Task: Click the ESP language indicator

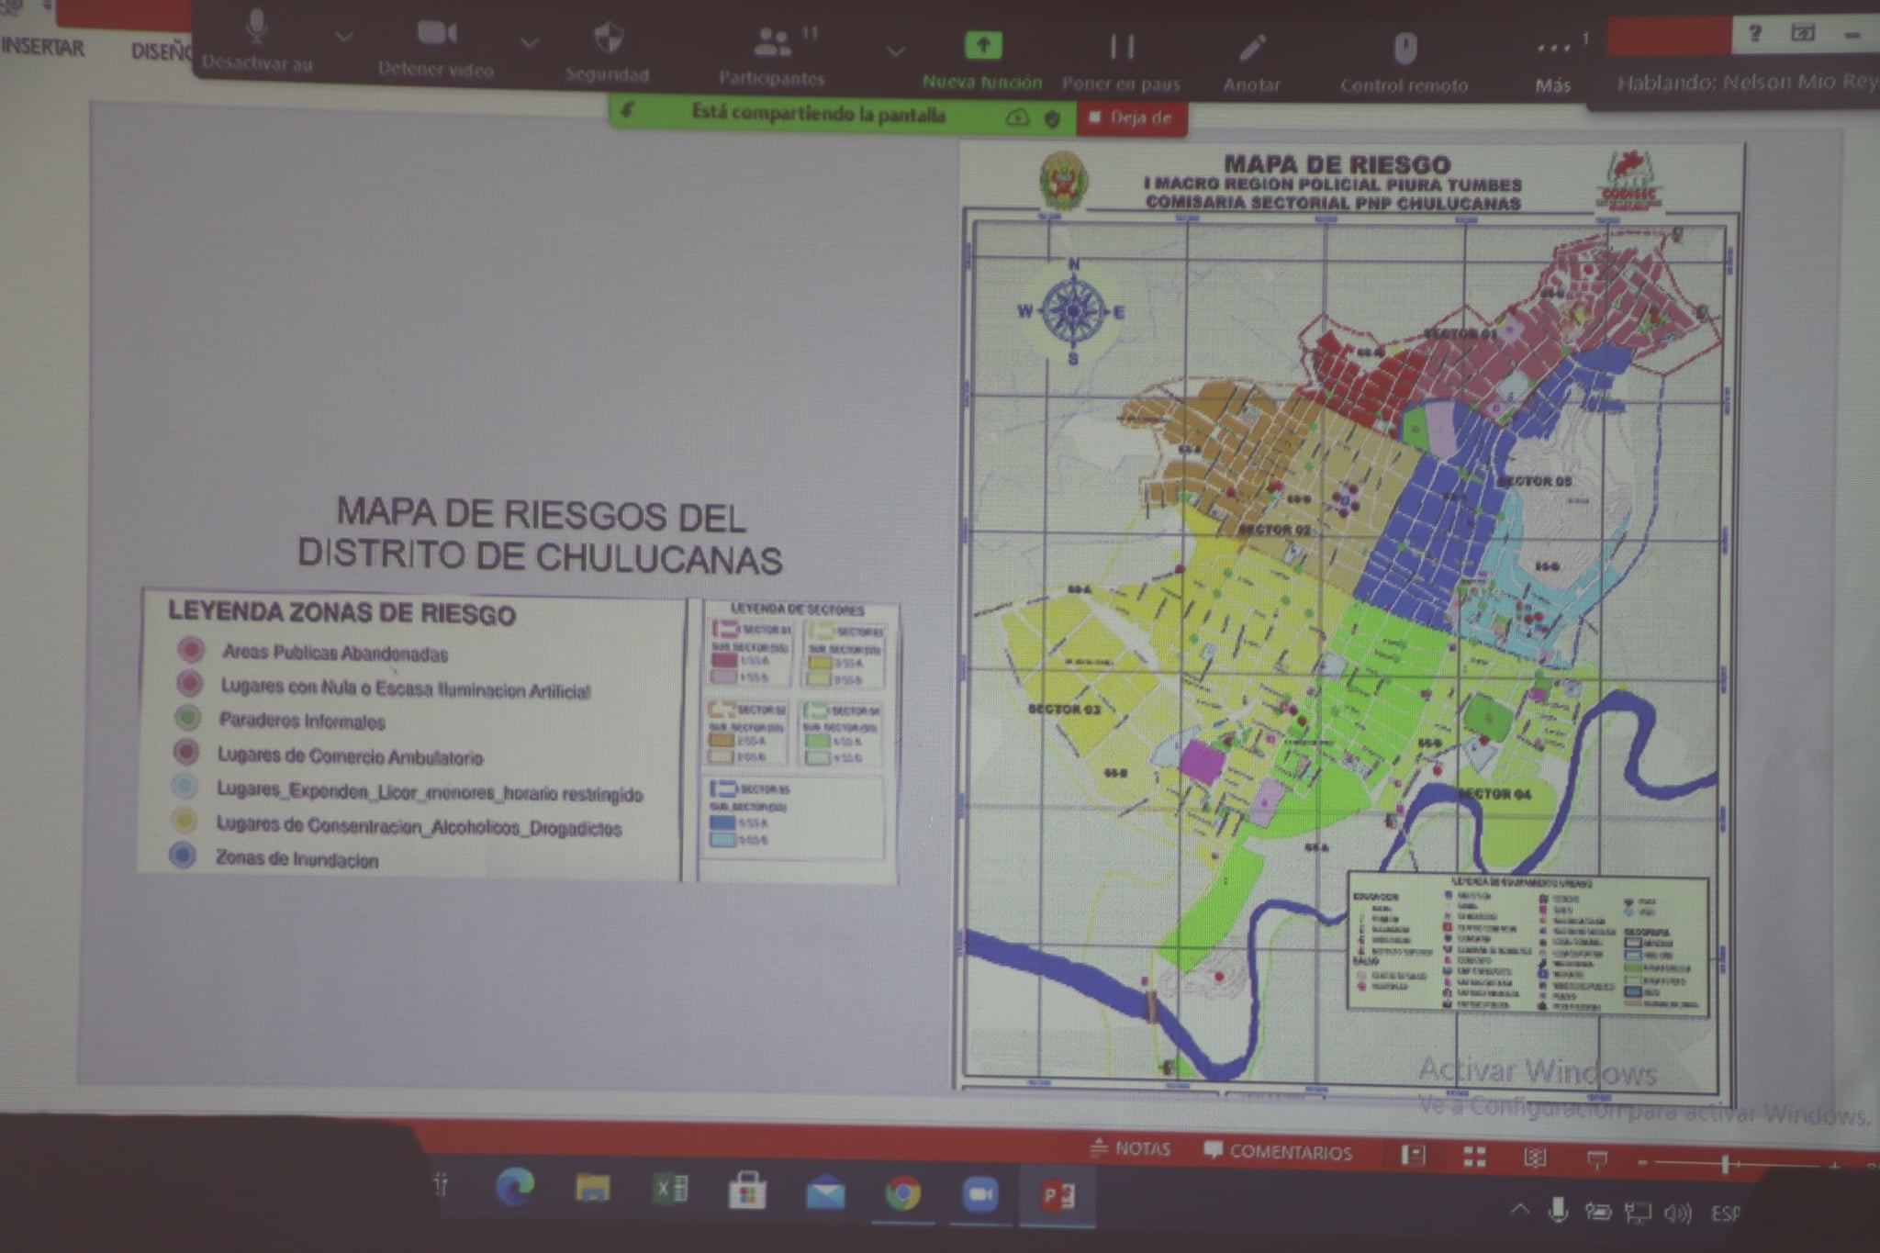Action: click(1726, 1214)
